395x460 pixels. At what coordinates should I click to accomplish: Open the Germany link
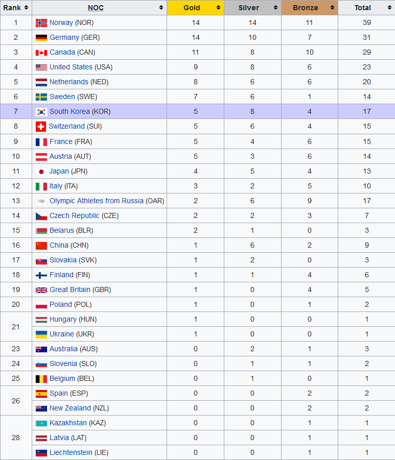64,37
